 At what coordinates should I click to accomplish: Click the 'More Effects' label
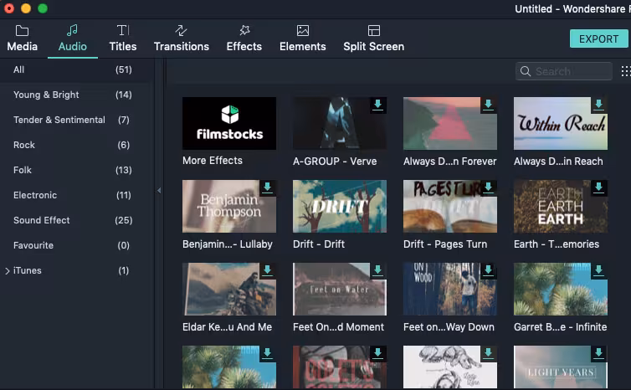[x=213, y=161]
